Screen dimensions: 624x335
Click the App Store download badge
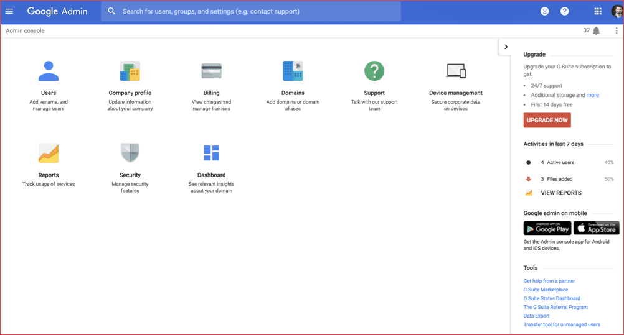597,228
